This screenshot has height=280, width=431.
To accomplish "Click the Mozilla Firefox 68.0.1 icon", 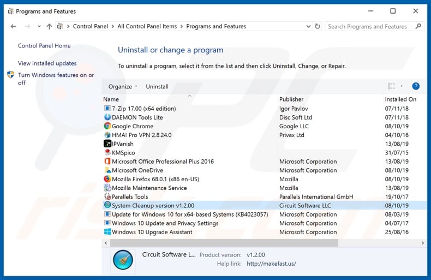I will tap(107, 179).
